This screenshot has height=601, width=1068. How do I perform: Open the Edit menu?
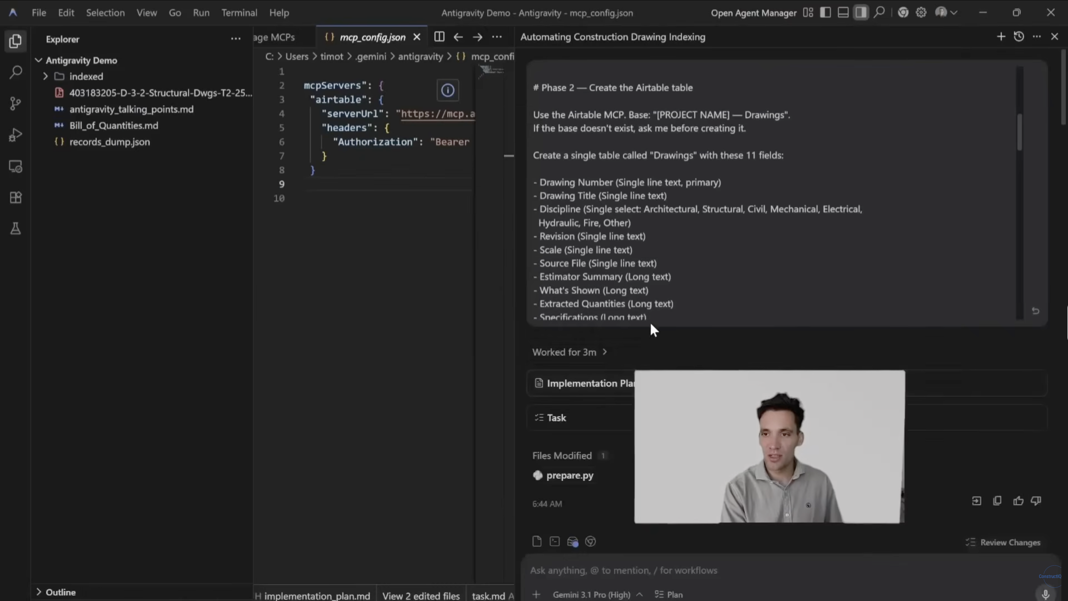pos(66,13)
